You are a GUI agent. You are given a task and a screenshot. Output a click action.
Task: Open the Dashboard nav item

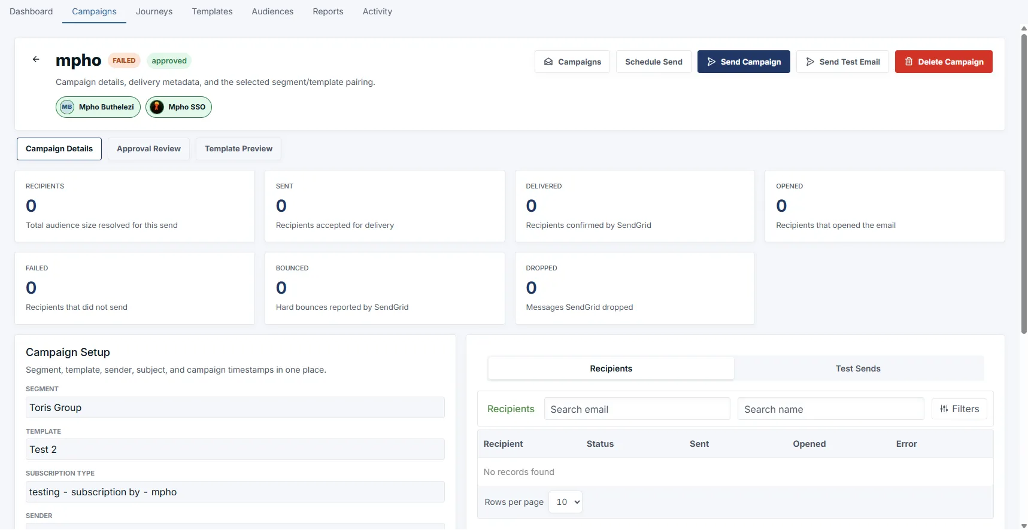[x=31, y=11]
